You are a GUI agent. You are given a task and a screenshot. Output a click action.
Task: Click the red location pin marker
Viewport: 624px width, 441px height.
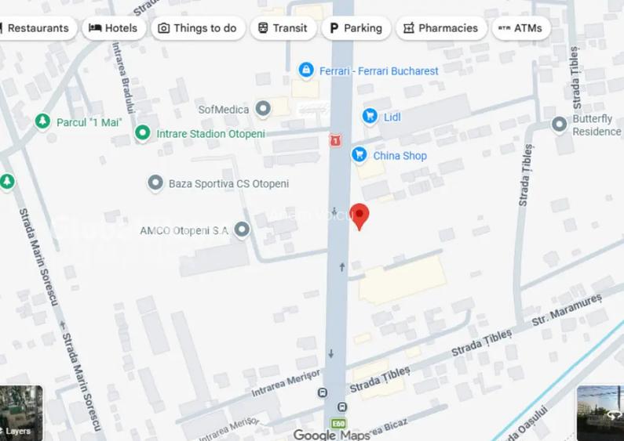(359, 216)
